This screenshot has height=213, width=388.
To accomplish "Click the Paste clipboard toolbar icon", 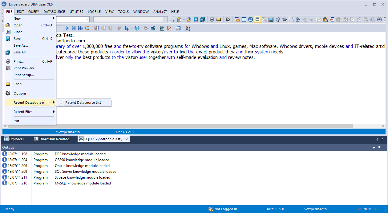I will point(325,19).
